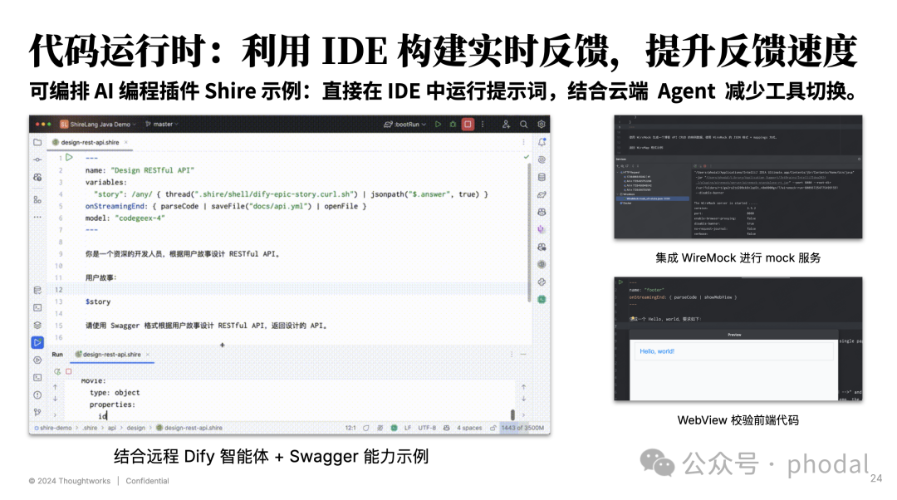
Task: Stop the process in Run panel
Action: (69, 371)
